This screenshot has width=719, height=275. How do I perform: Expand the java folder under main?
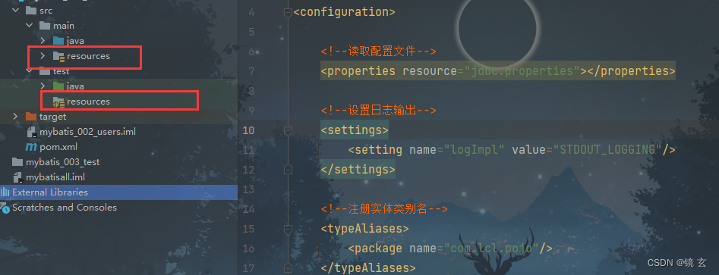click(x=43, y=41)
